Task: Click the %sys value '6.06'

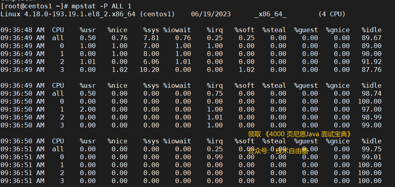Action: pyautogui.click(x=151, y=62)
